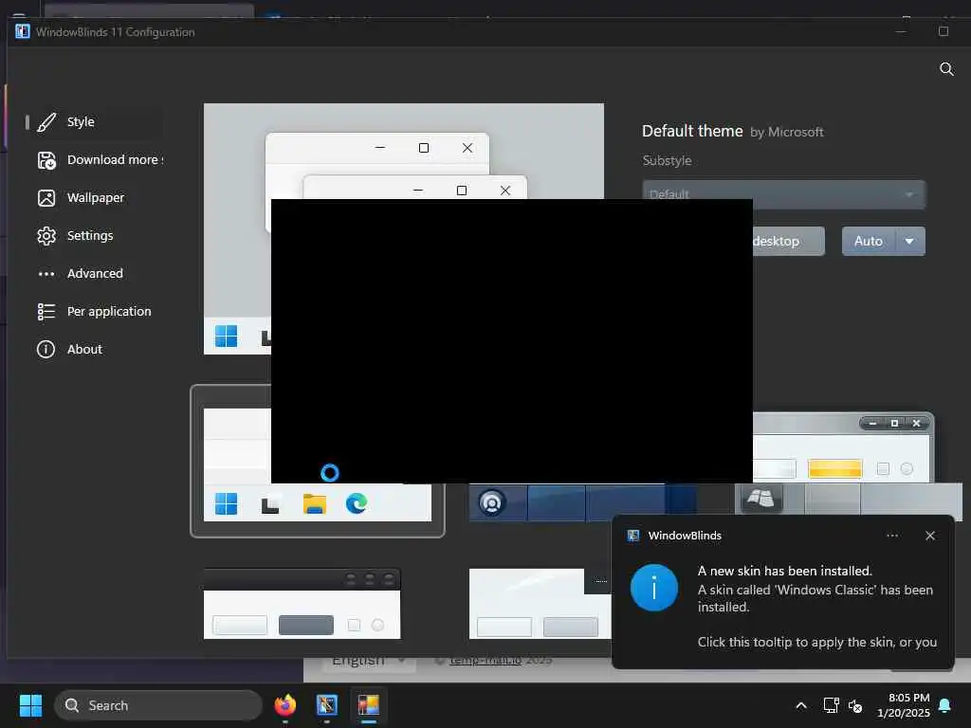Open Download more styles section

pos(95,159)
